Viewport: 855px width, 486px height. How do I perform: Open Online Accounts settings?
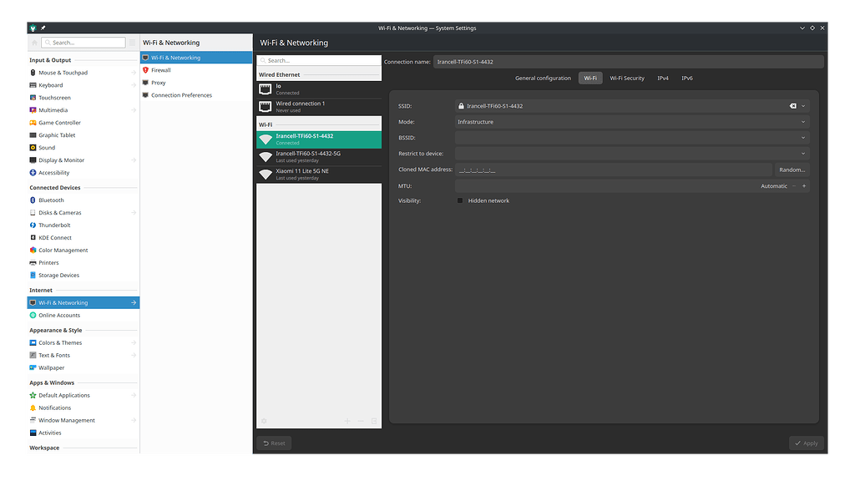pyautogui.click(x=83, y=316)
